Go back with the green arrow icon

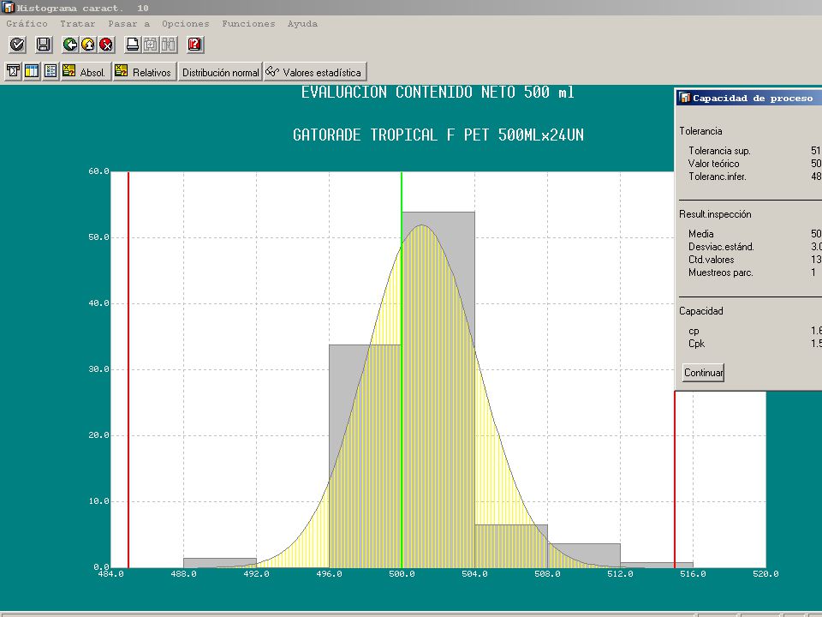point(69,45)
